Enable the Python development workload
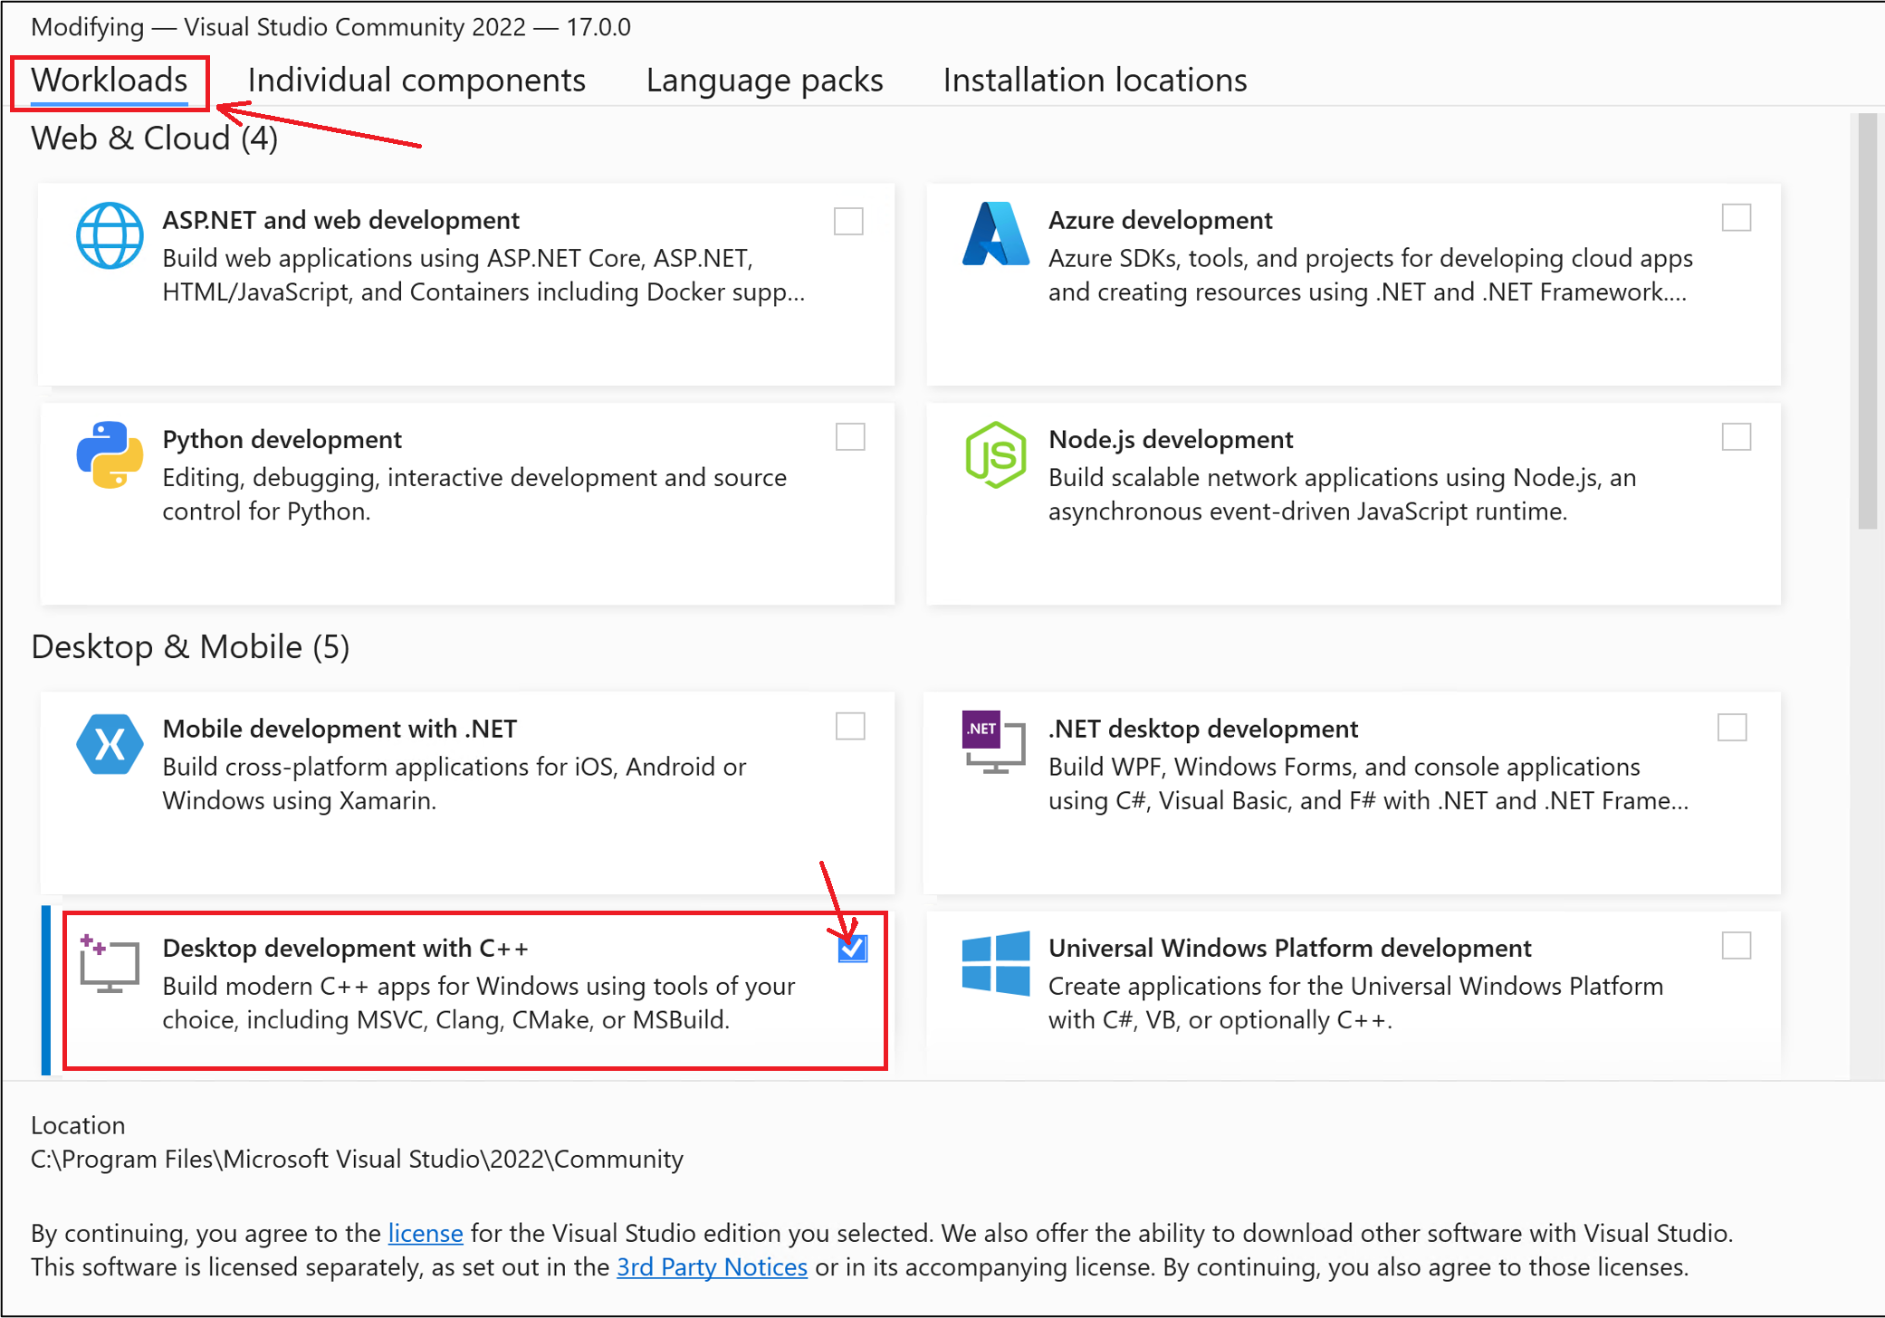This screenshot has width=1885, height=1318. point(848,437)
